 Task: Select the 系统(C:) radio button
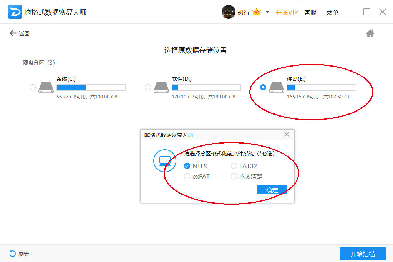coord(33,87)
